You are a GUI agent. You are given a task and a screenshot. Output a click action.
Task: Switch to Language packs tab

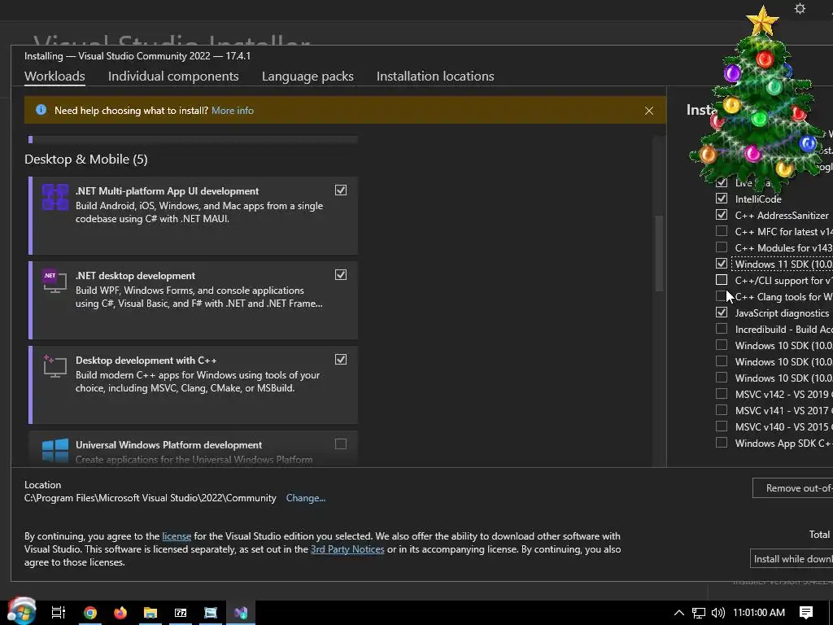coord(307,76)
